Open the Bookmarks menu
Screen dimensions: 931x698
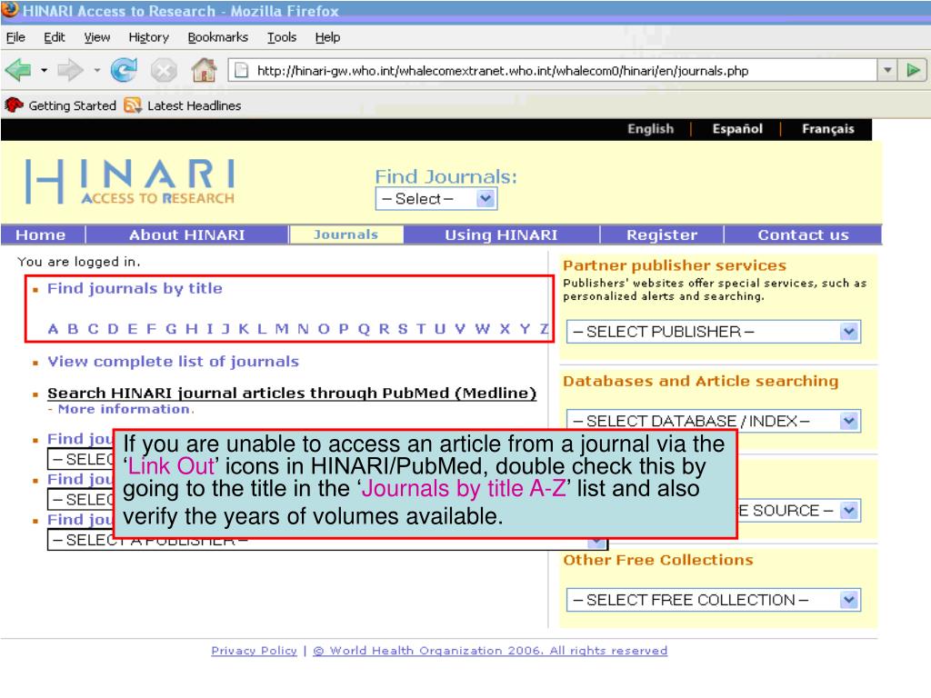click(217, 37)
